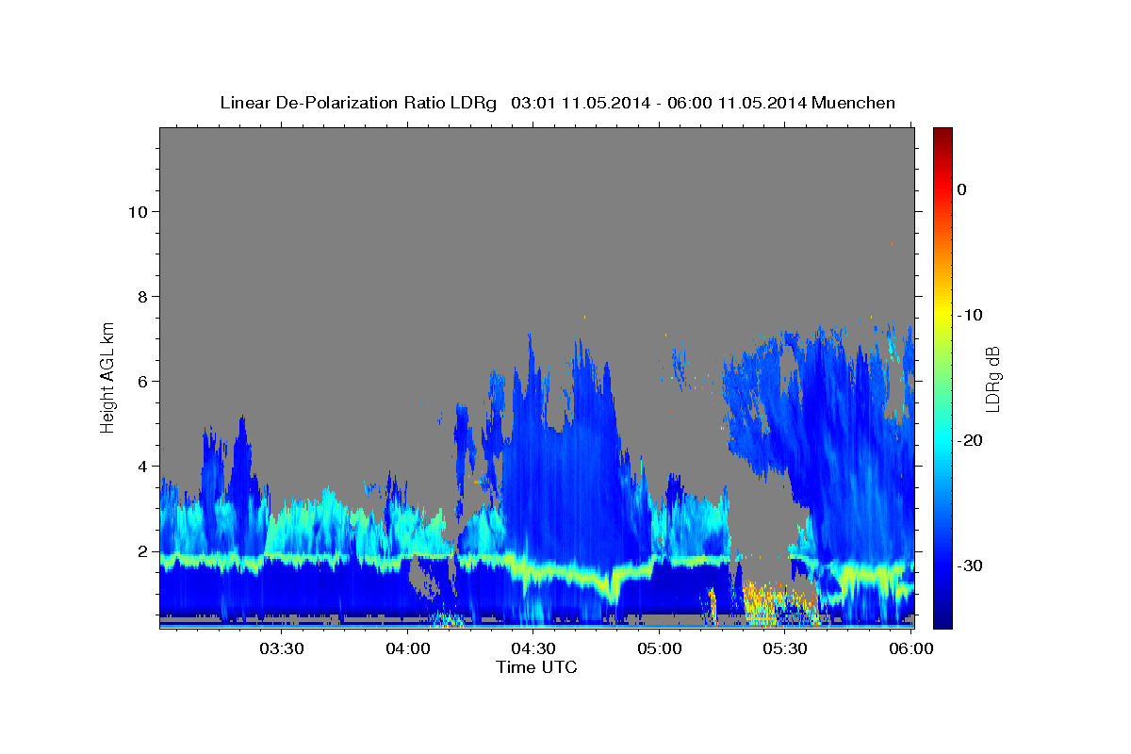Viewport: 1131px width, 754px height.
Task: Click the colorbar value "-30"
Action: click(970, 565)
